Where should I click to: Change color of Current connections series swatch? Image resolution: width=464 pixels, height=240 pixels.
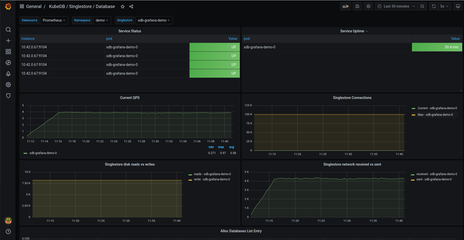(x=413, y=108)
